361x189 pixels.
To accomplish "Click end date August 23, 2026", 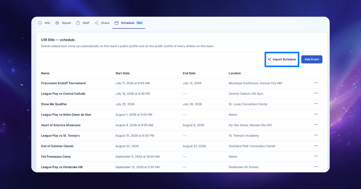I will 194,146.
